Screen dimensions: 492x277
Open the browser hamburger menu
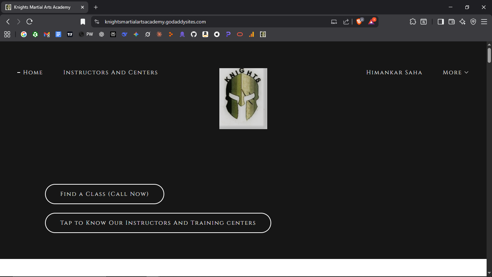484,21
